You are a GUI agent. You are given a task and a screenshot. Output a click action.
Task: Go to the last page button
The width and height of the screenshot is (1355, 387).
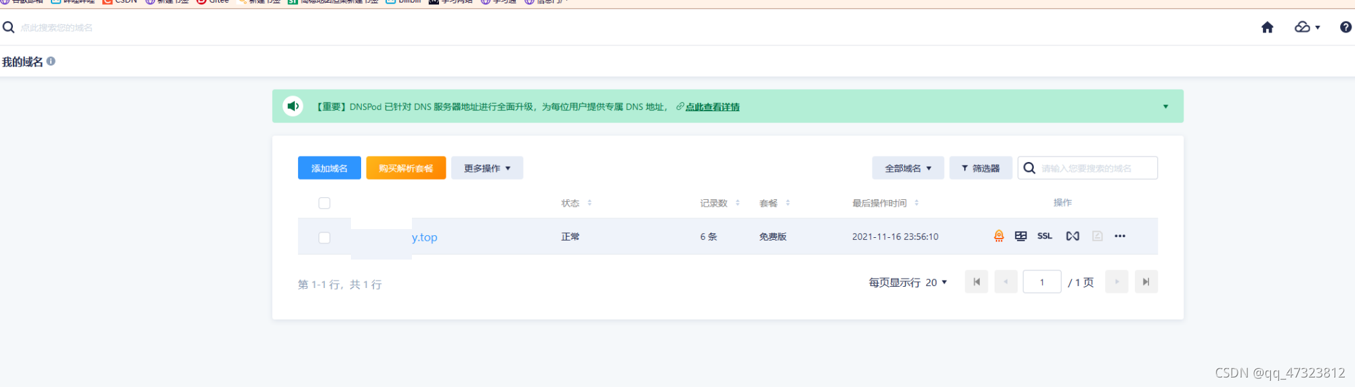point(1146,282)
